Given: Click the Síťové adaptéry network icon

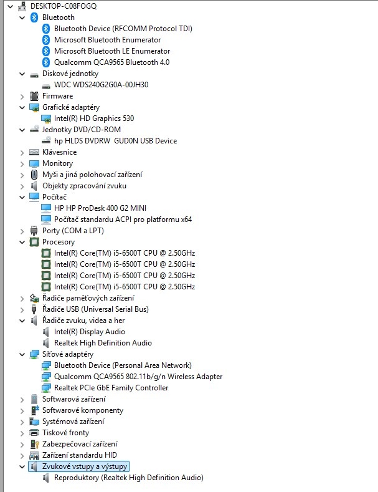Looking at the screenshot, I should click(34, 354).
